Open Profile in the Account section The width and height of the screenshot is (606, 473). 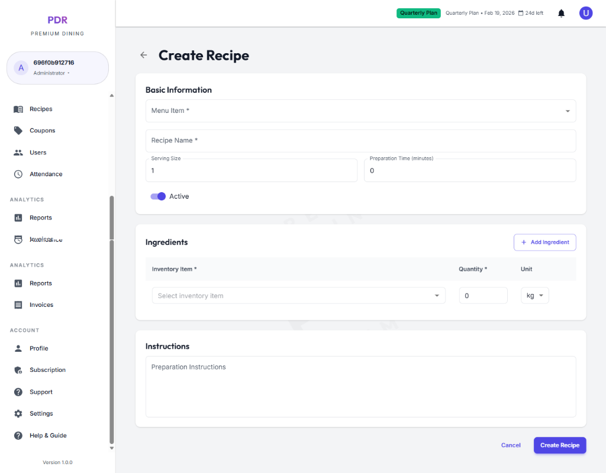(x=38, y=348)
